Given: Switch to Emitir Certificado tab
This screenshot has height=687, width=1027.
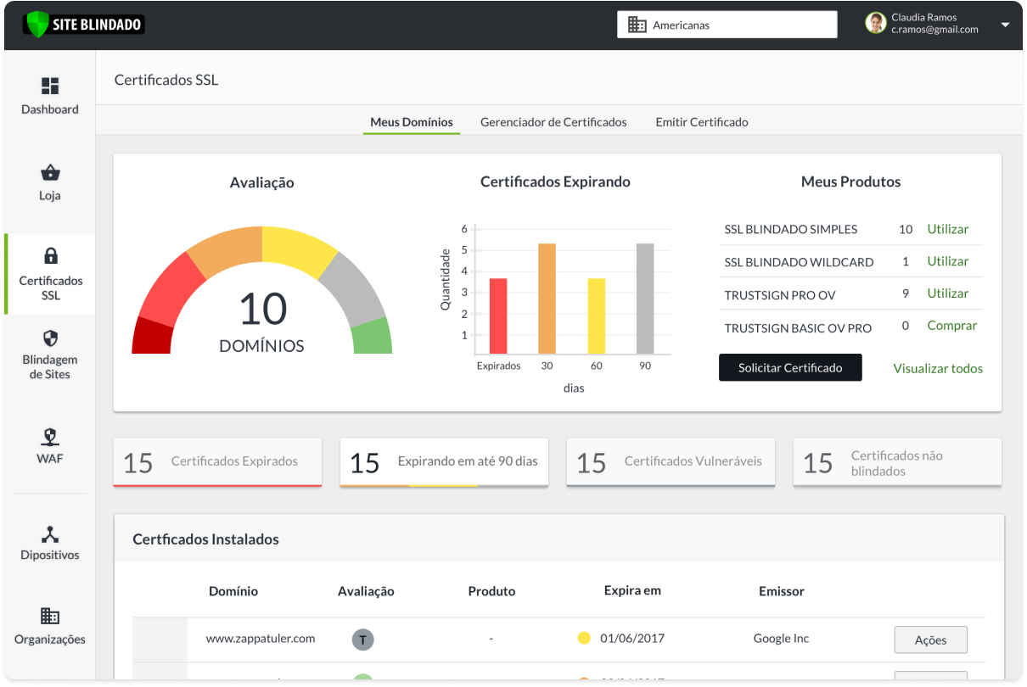Looking at the screenshot, I should coord(702,122).
